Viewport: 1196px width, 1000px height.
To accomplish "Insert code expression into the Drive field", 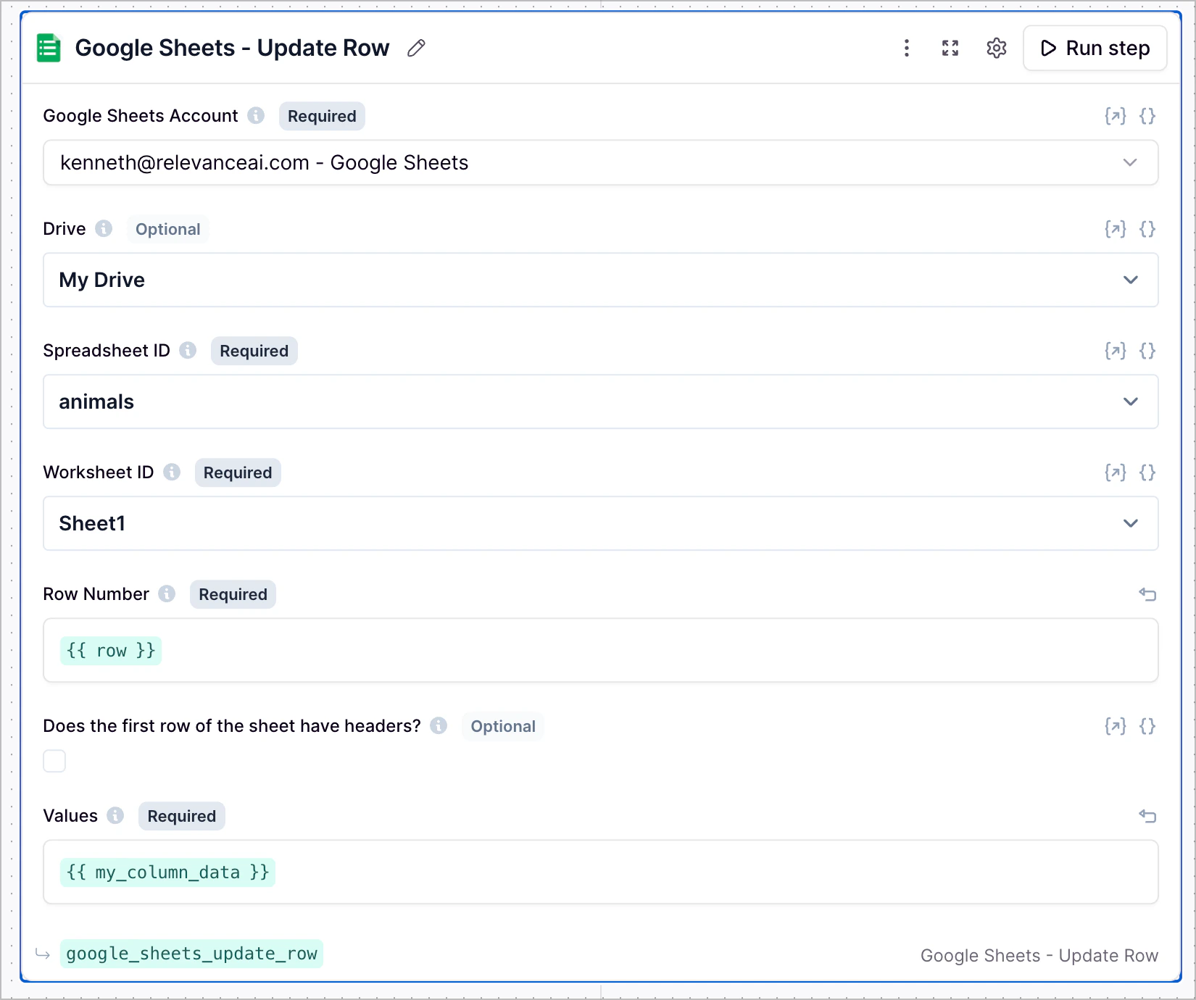I will [x=1147, y=228].
